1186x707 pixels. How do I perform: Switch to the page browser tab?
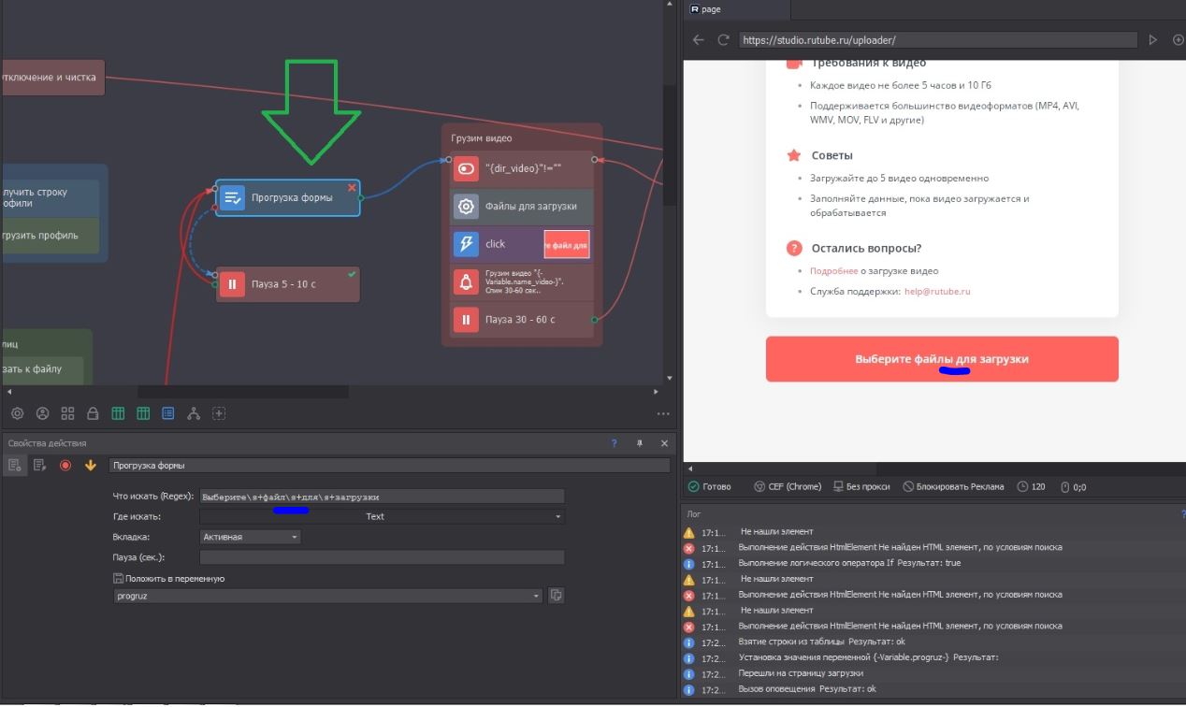point(736,9)
